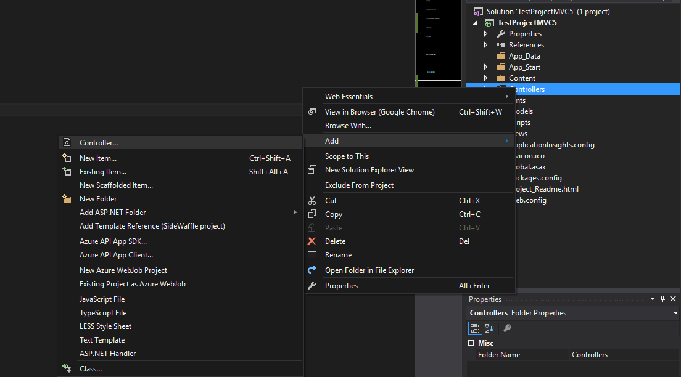Click the New Folder icon

tap(67, 199)
